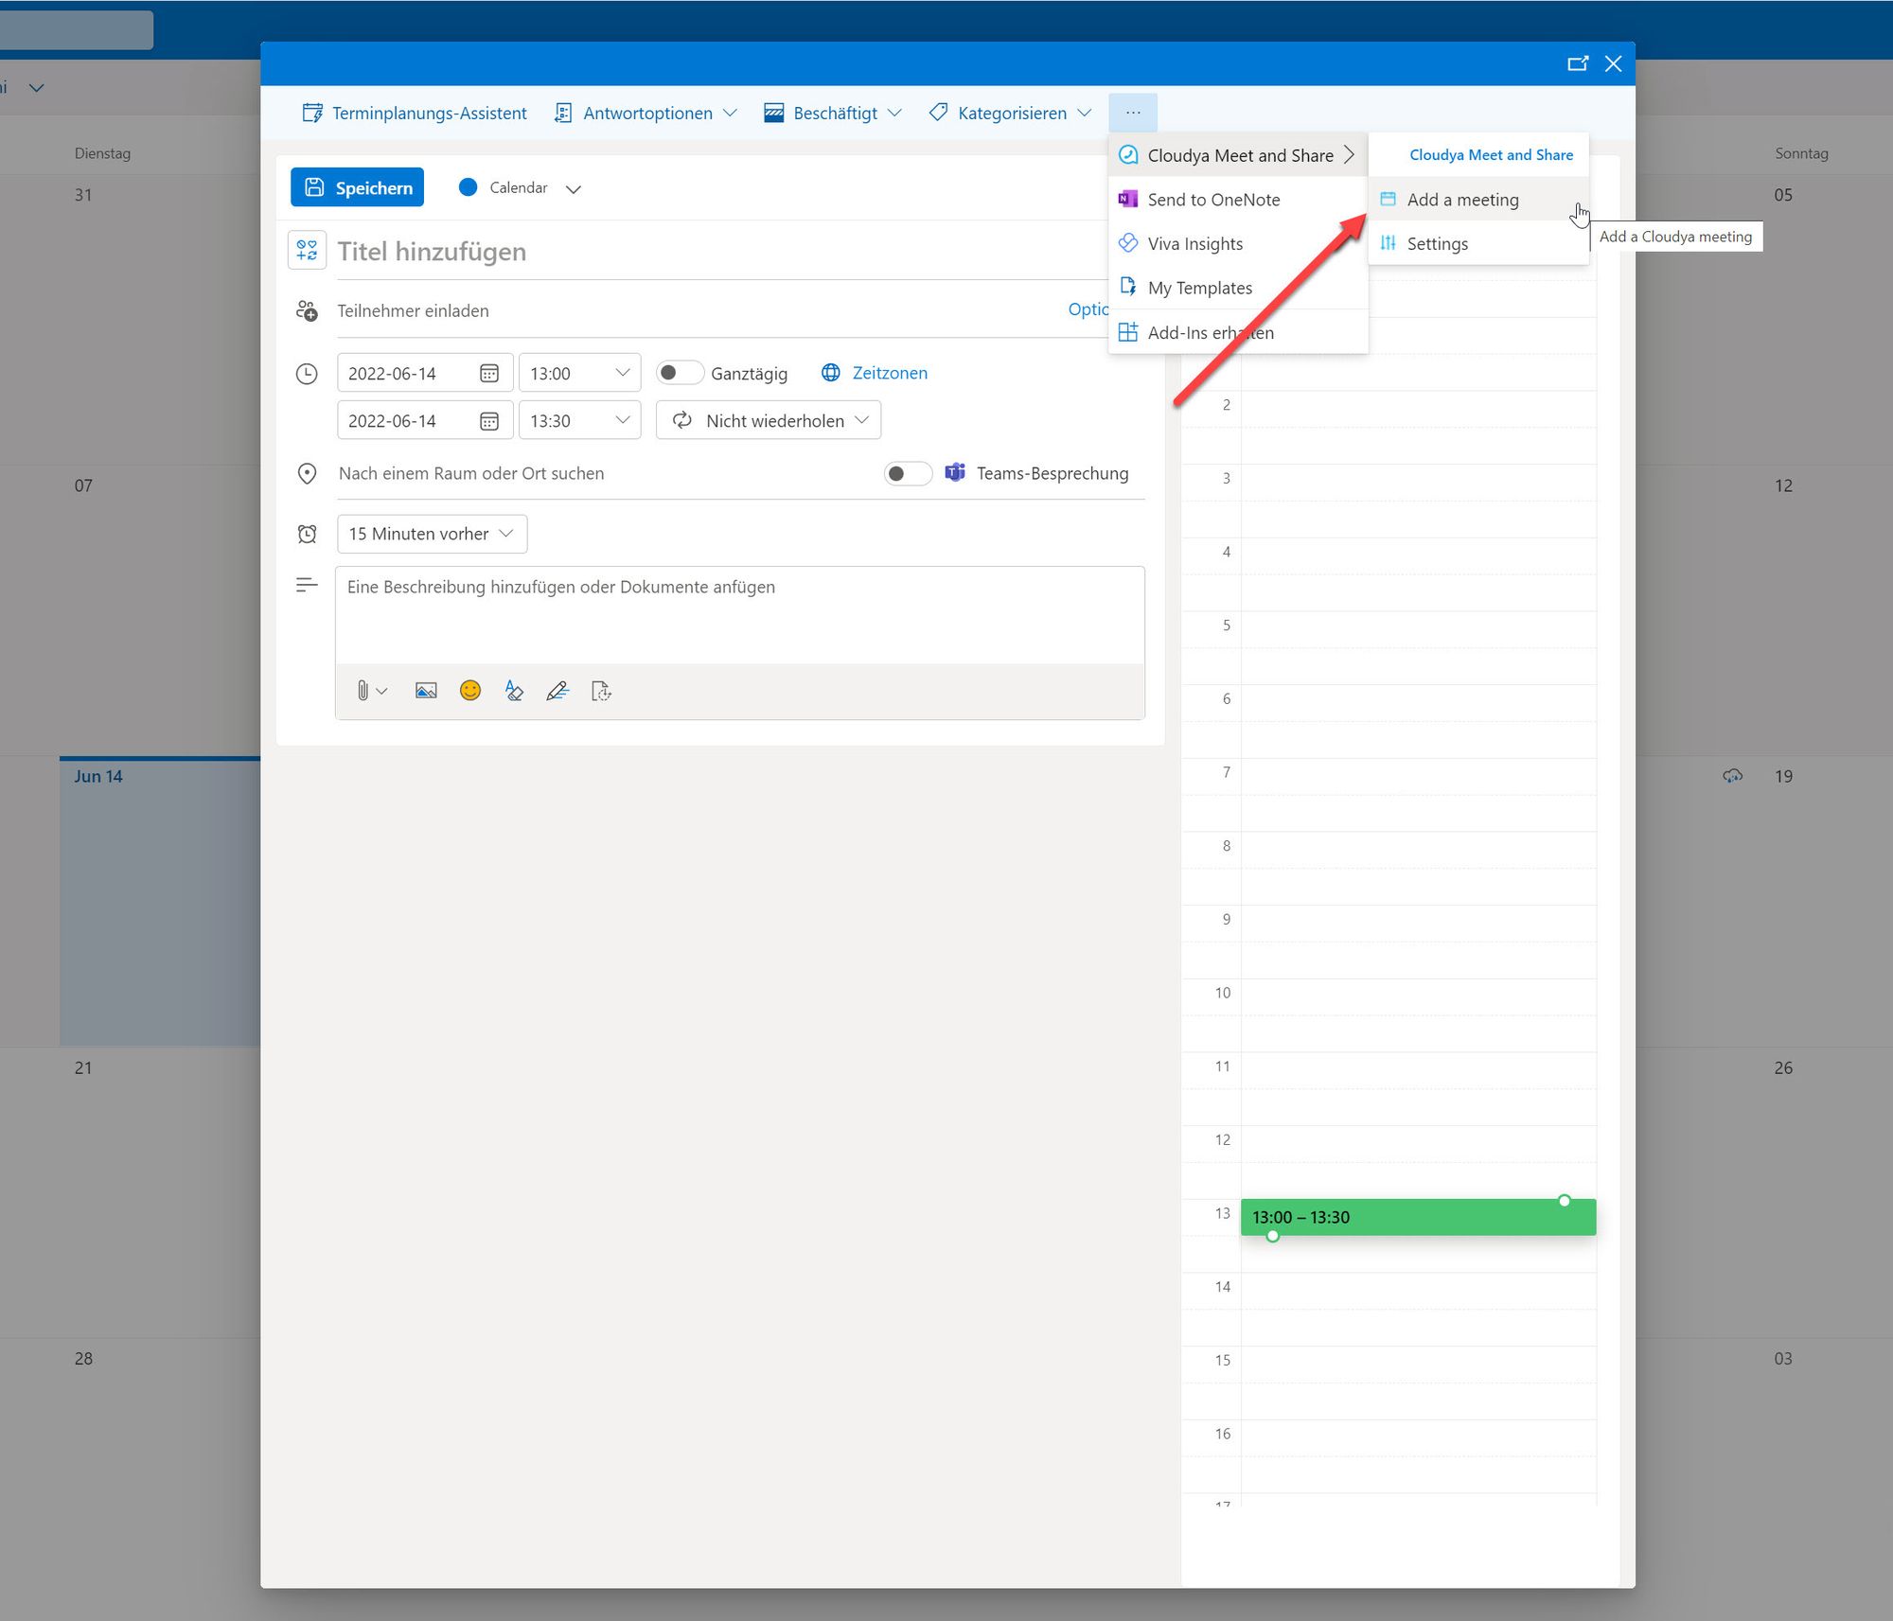Click the pen signature icon in editor toolbar
Screen dimensions: 1893x1621
click(x=557, y=691)
